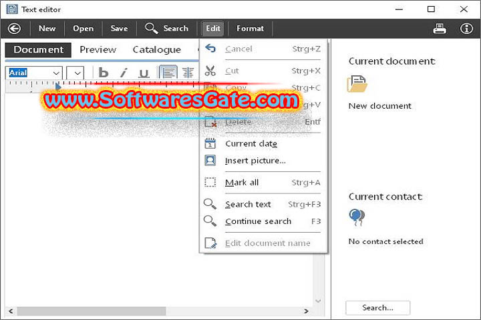Choose Cut from Edit menu
Screen dimensions: 481x320
tap(263, 71)
